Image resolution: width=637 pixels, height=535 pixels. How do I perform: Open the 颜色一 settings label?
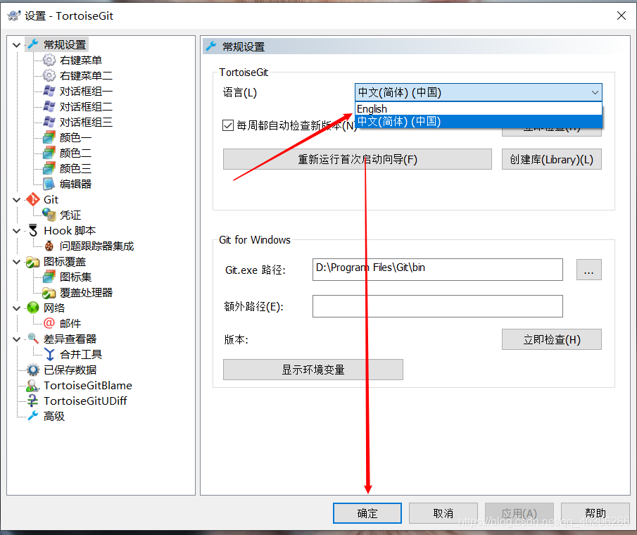click(75, 137)
